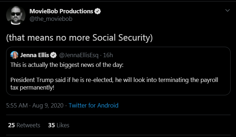This screenshot has height=137, width=236.
Task: Open the MovieBob Productions display name
Action: click(x=61, y=11)
